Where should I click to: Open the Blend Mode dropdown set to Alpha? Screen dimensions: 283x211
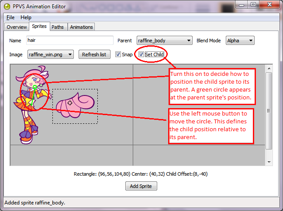(x=240, y=41)
